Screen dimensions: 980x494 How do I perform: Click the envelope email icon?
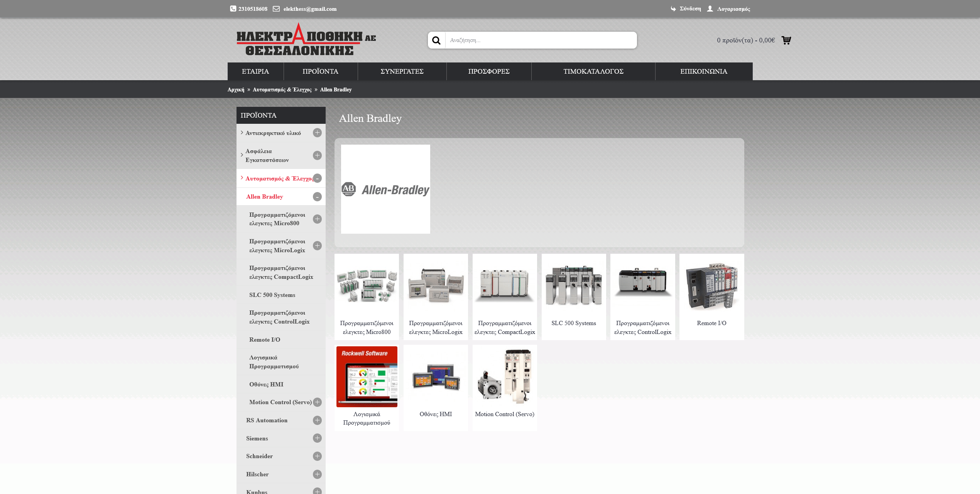point(276,8)
